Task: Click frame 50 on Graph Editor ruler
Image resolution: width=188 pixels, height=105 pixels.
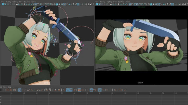Action: (x=62, y=93)
